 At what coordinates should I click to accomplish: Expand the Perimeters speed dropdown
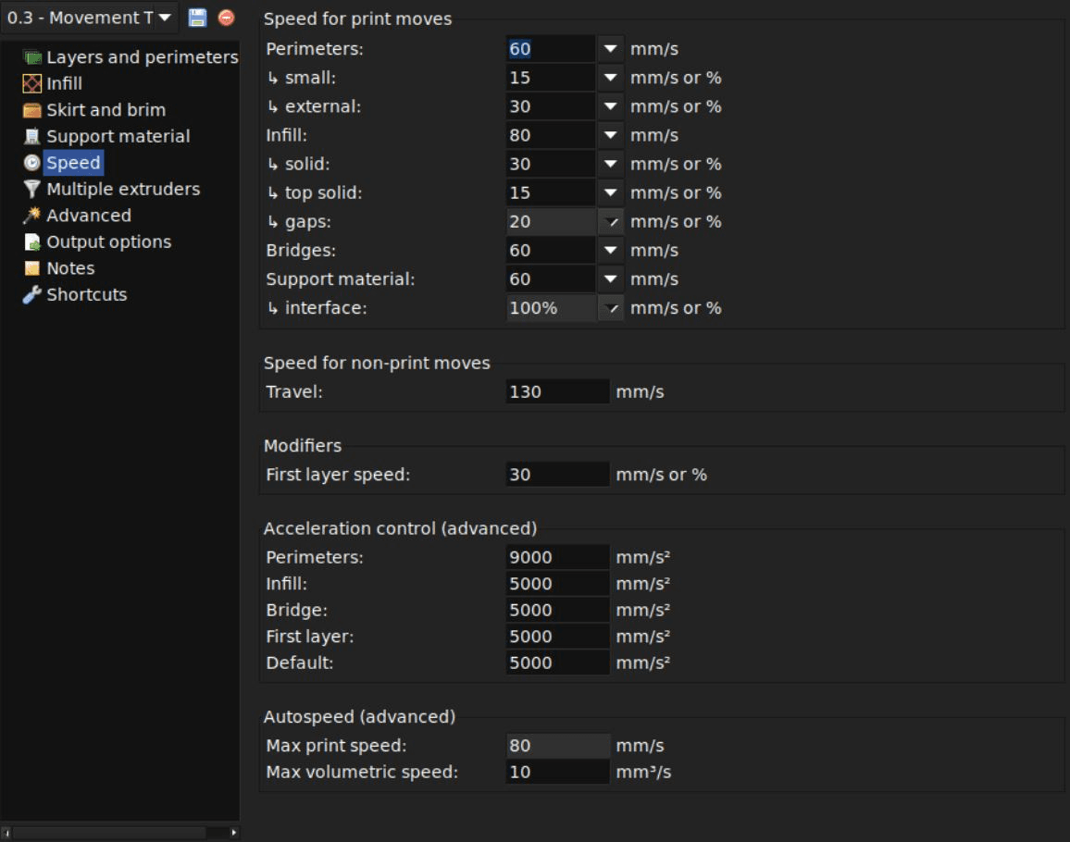pos(610,49)
